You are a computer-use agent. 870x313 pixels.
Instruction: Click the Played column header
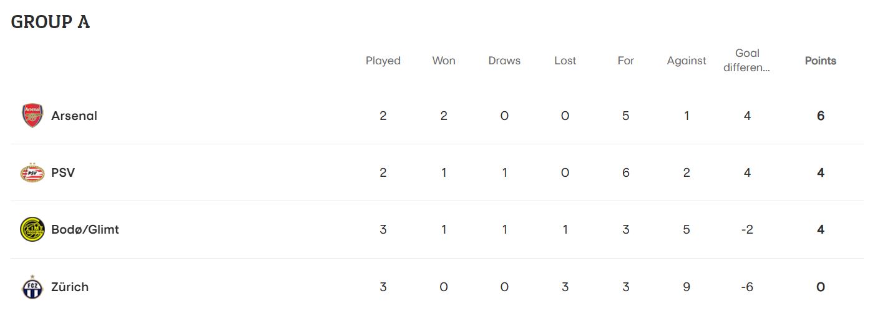pos(383,61)
